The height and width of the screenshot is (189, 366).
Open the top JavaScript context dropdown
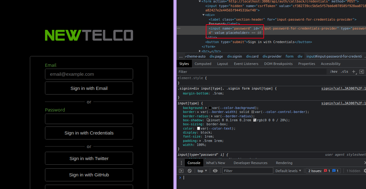coord(202,171)
